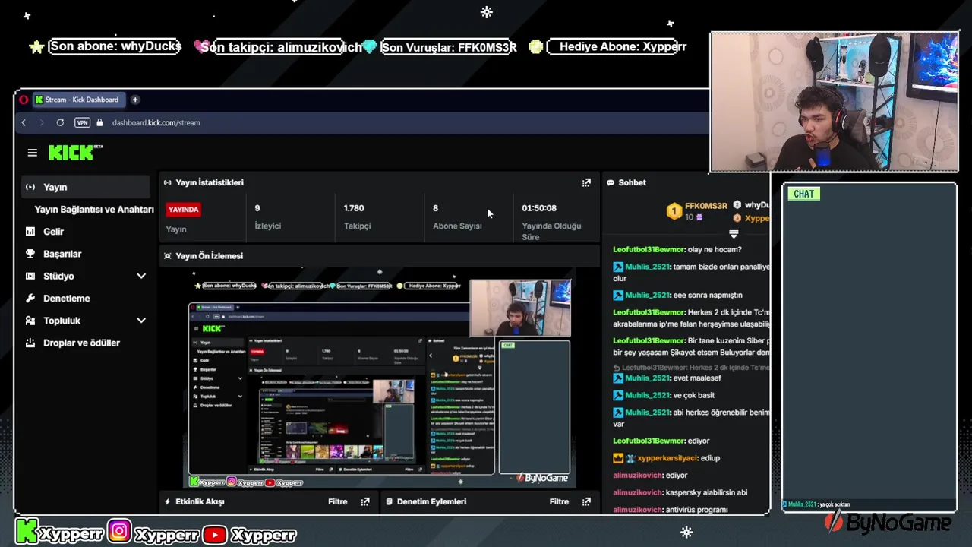
Task: Open Yayın Bağlantısı ve Anahtarı page
Action: tap(94, 209)
